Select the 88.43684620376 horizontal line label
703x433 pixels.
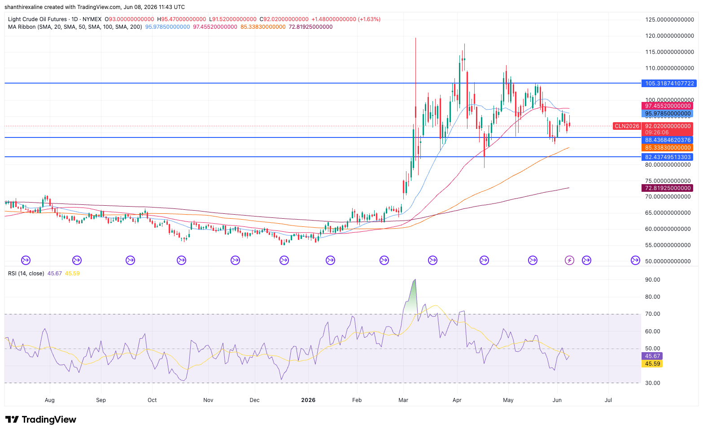coord(668,140)
